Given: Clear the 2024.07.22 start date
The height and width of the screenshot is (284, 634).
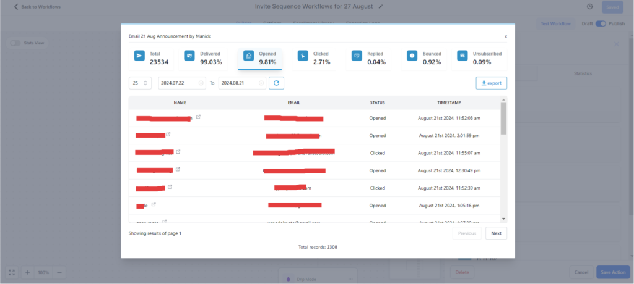Looking at the screenshot, I should point(201,83).
